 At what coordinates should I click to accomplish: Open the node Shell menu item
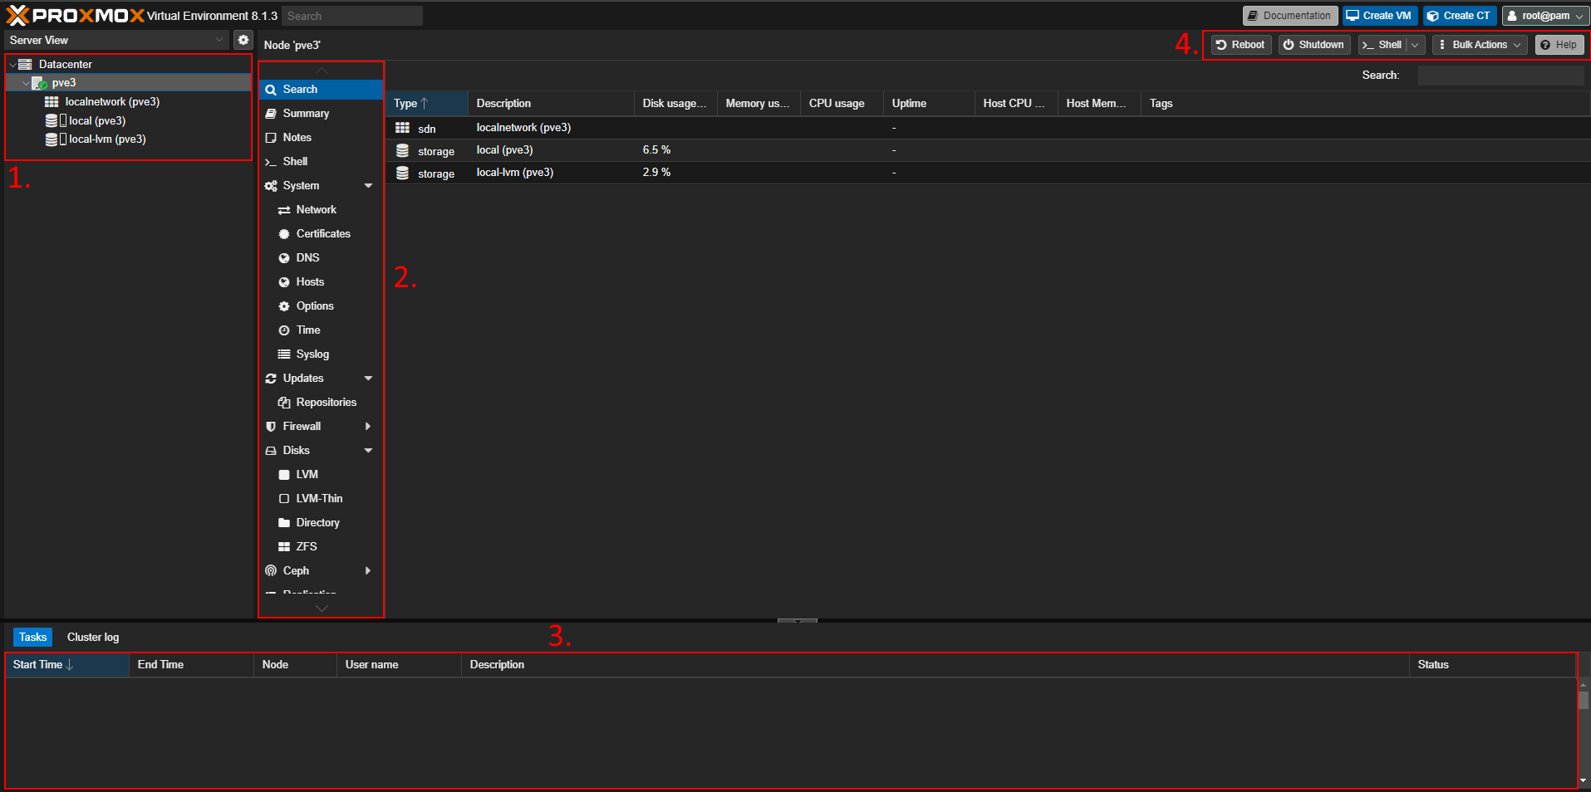pyautogui.click(x=322, y=162)
